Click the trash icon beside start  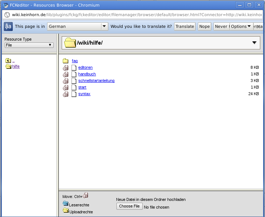[x=66, y=87]
